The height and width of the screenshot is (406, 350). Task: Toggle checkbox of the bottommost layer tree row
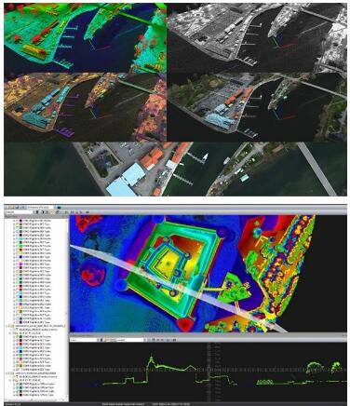tap(17, 395)
